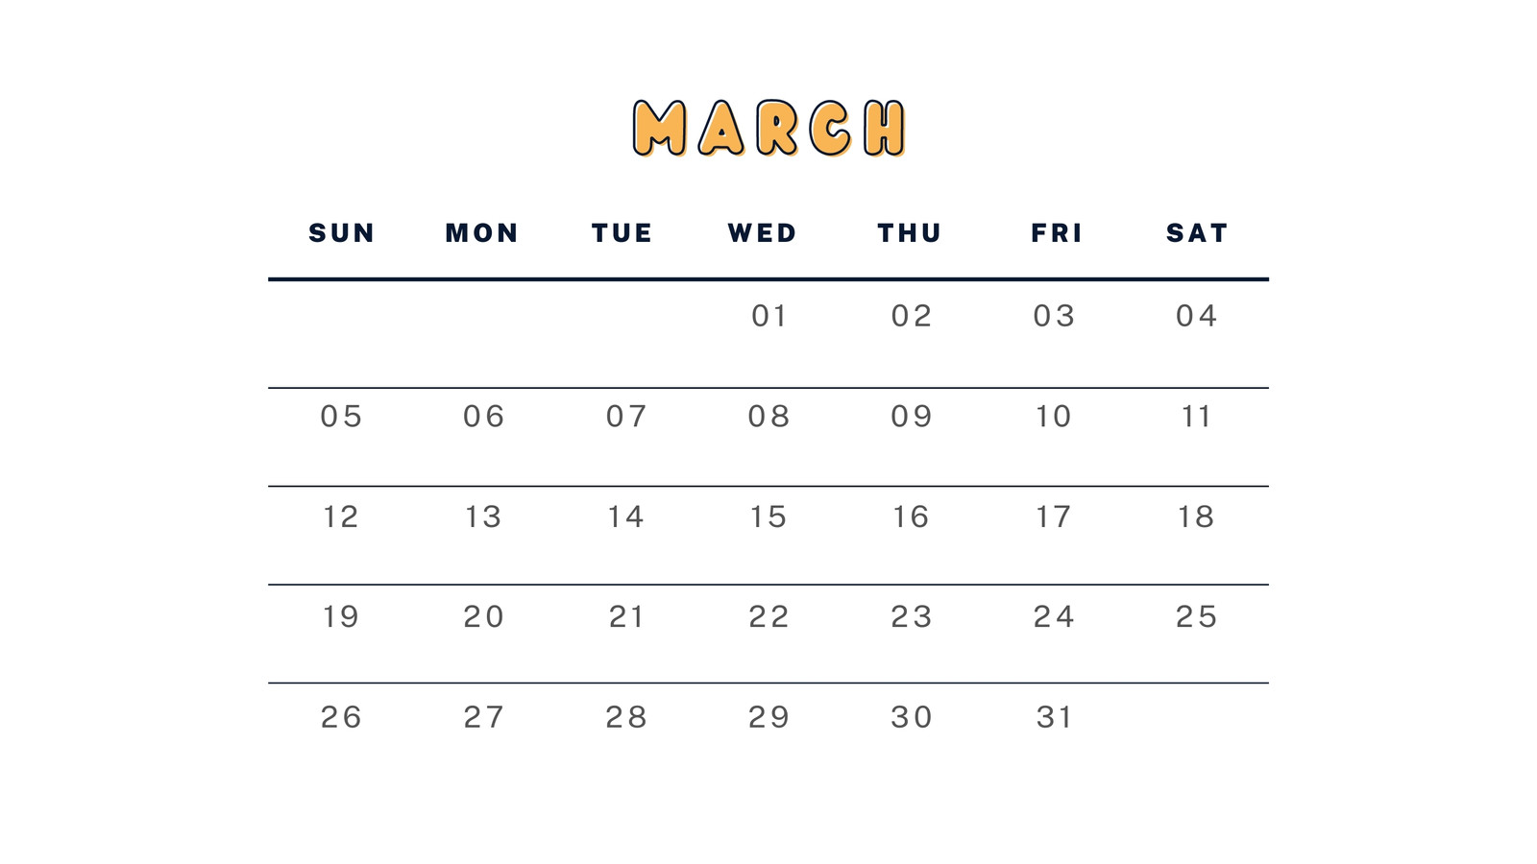Select date 01 in March

769,316
